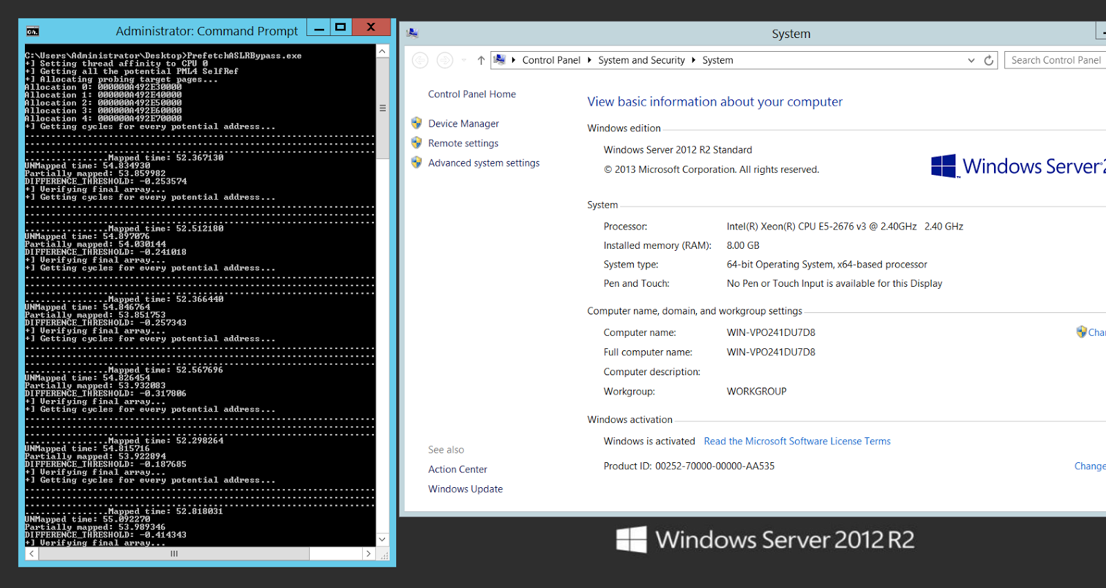The width and height of the screenshot is (1106, 588).
Task: Select the System breadcrumb segment
Action: click(x=718, y=60)
